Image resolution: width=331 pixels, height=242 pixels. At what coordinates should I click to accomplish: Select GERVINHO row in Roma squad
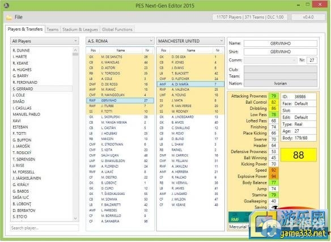click(x=120, y=100)
